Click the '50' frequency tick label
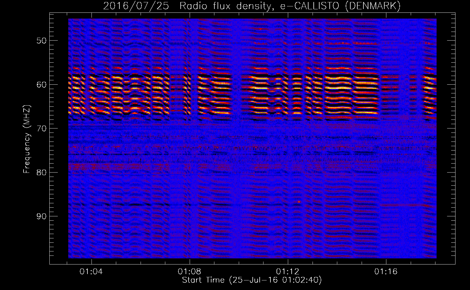Viewport: 470px width, 290px height. coord(41,41)
